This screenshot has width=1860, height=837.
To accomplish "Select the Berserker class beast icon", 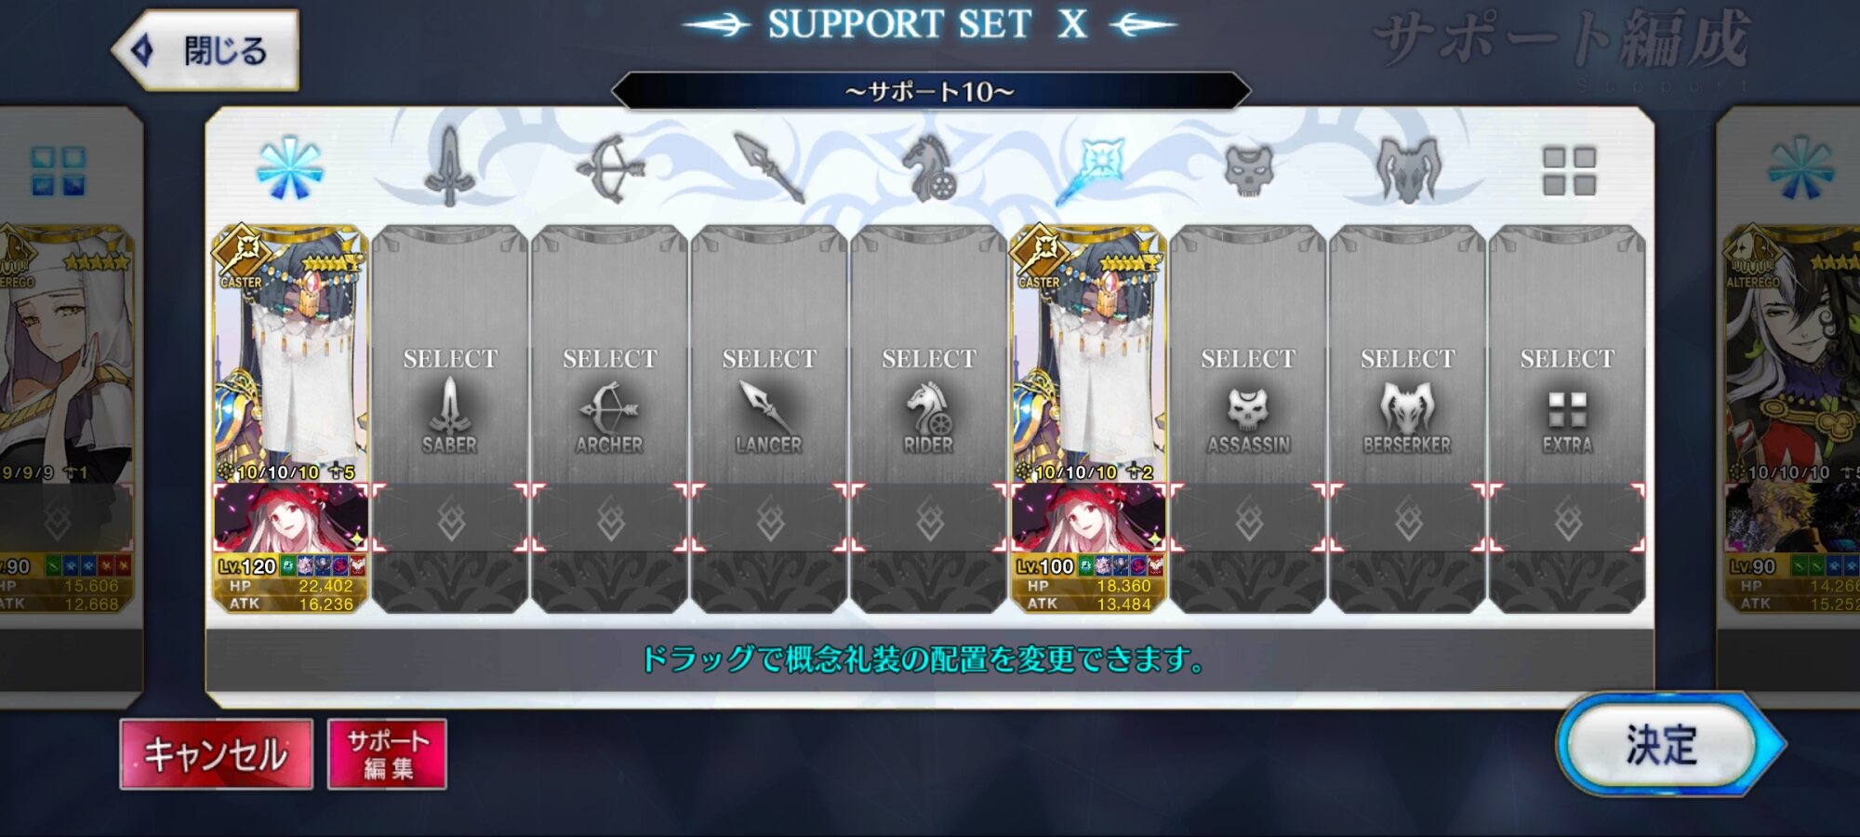I will [x=1408, y=170].
